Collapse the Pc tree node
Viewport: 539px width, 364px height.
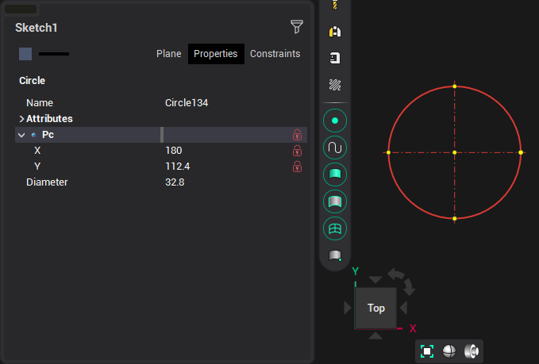(x=21, y=135)
